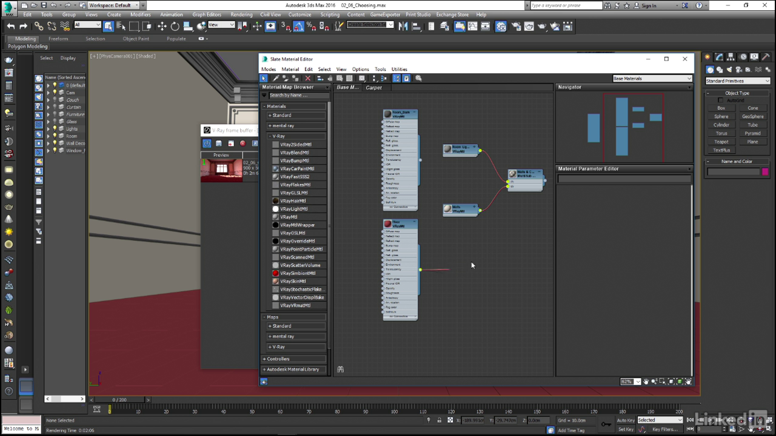Image resolution: width=776 pixels, height=436 pixels.
Task: Switch to the Carpet view tab
Action: [373, 87]
